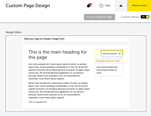Open the Help text link
151x116 pixels.
point(107,5)
